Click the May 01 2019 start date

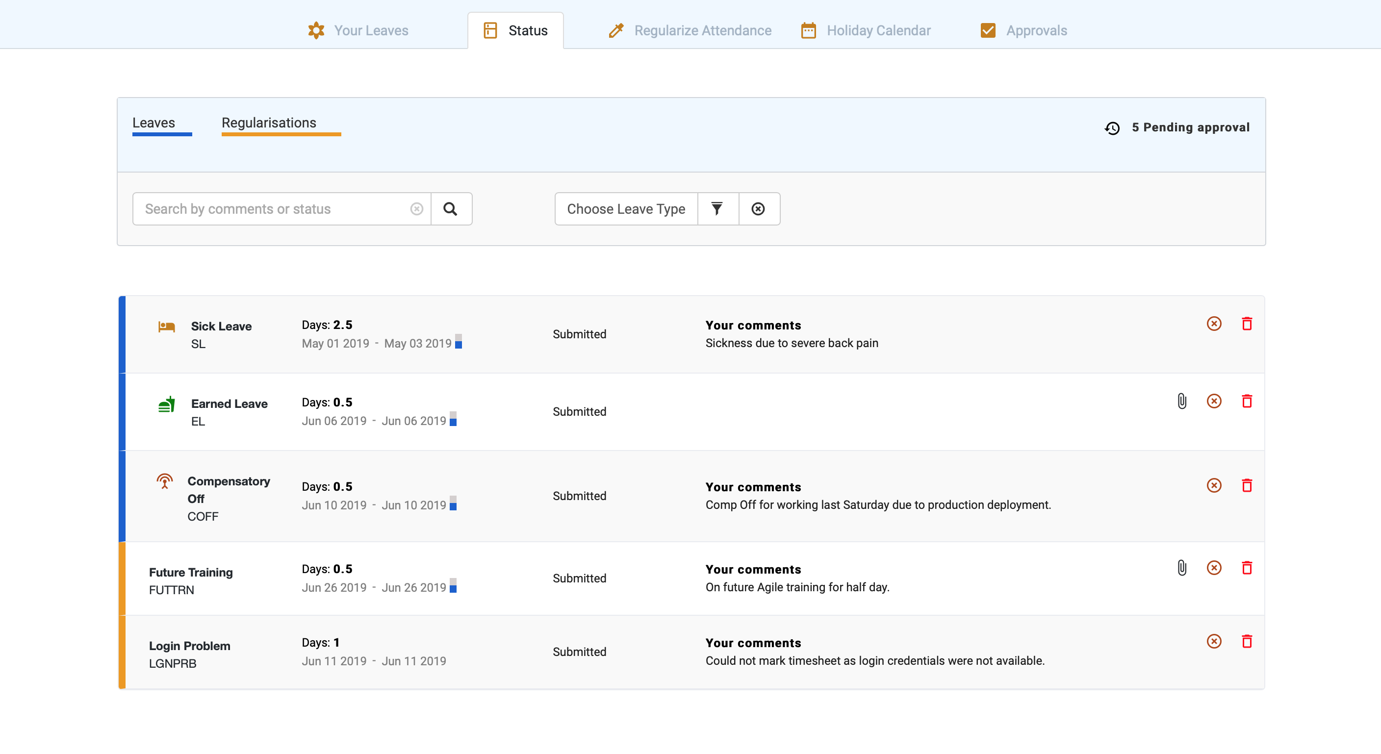pos(335,344)
